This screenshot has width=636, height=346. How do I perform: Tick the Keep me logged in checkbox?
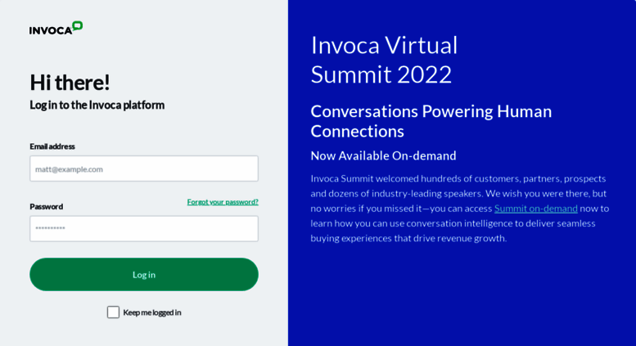tap(113, 312)
